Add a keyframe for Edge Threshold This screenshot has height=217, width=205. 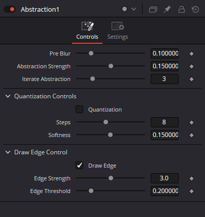[191, 191]
